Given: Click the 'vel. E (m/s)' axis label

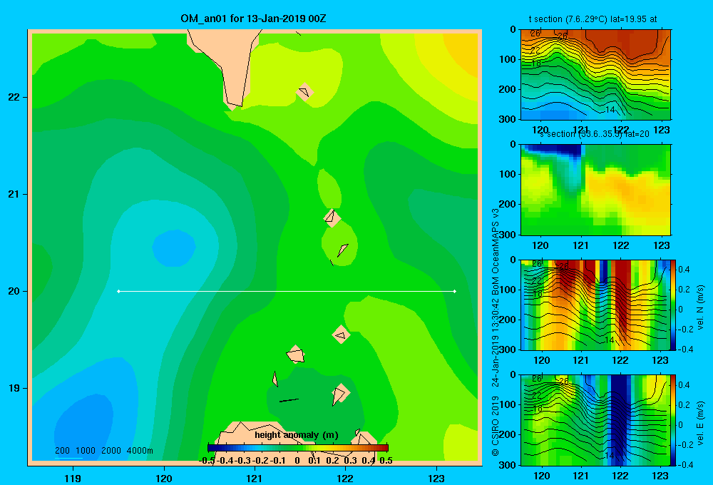Looking at the screenshot, I should point(700,423).
